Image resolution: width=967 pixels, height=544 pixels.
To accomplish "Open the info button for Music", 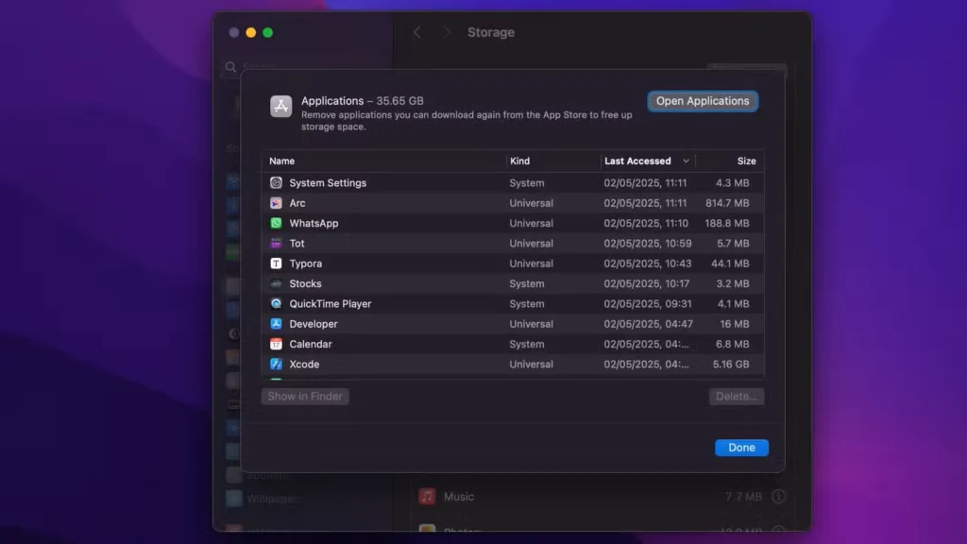I will [x=778, y=497].
